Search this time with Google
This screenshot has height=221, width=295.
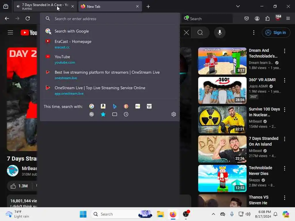(92, 106)
